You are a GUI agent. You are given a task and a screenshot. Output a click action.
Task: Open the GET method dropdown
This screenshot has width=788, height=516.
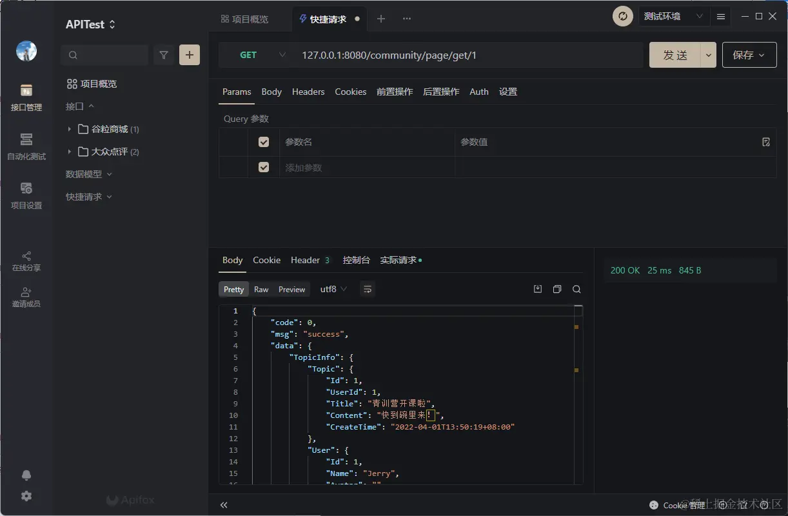pyautogui.click(x=258, y=55)
